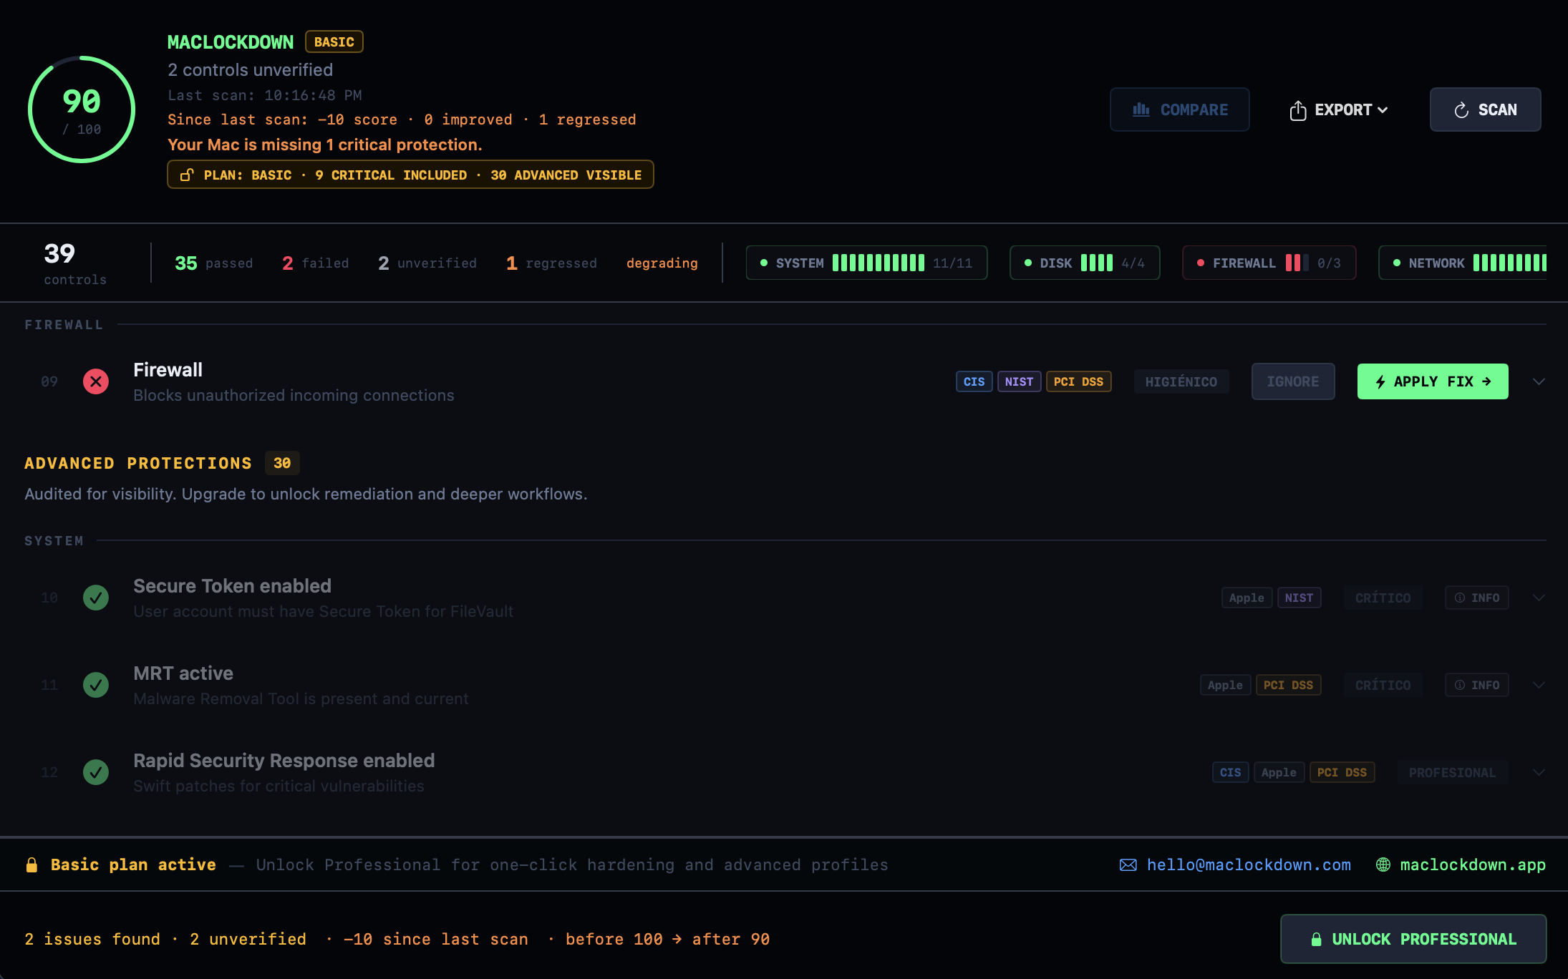Click the padlock icon beside Basic plan active
1568x979 pixels.
point(32,864)
